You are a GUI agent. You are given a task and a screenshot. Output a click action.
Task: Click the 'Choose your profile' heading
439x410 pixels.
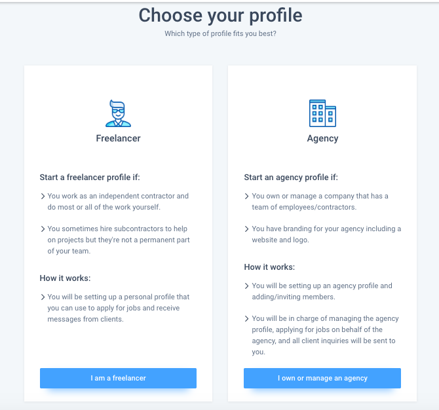221,16
